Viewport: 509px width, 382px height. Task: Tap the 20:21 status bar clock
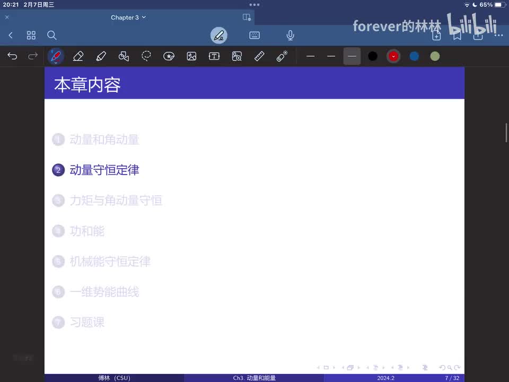tap(11, 5)
